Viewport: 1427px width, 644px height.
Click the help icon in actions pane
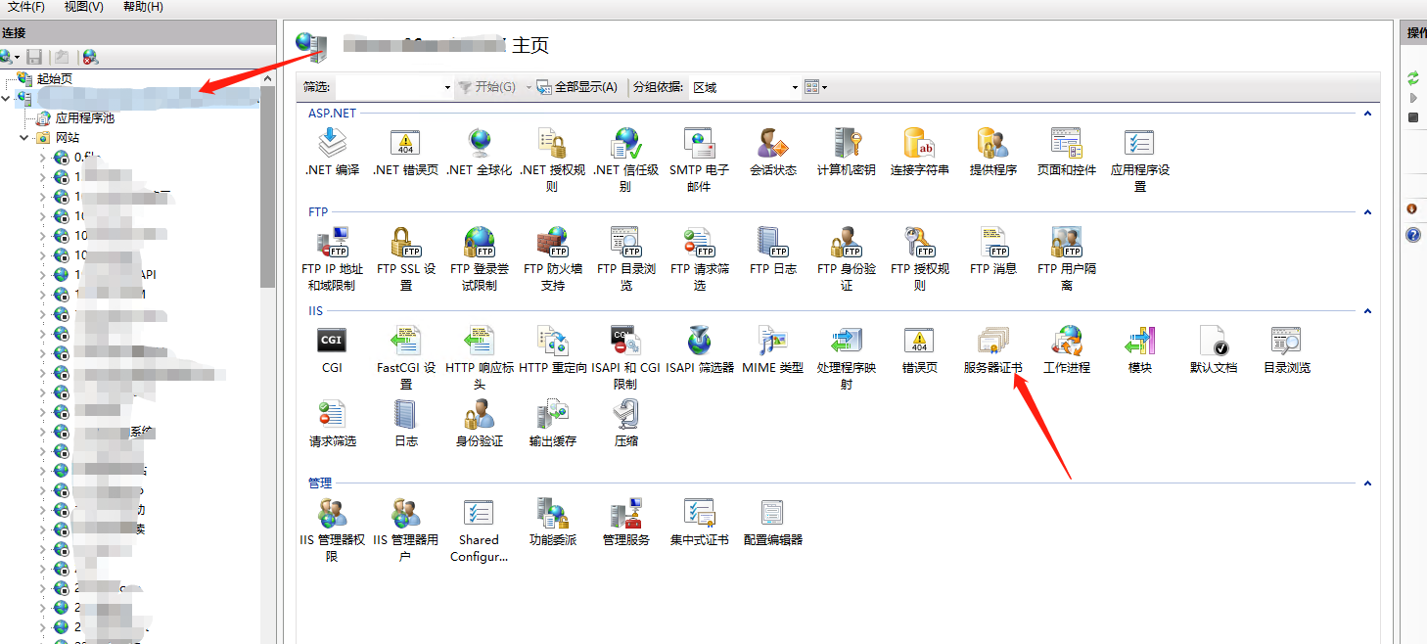point(1413,236)
